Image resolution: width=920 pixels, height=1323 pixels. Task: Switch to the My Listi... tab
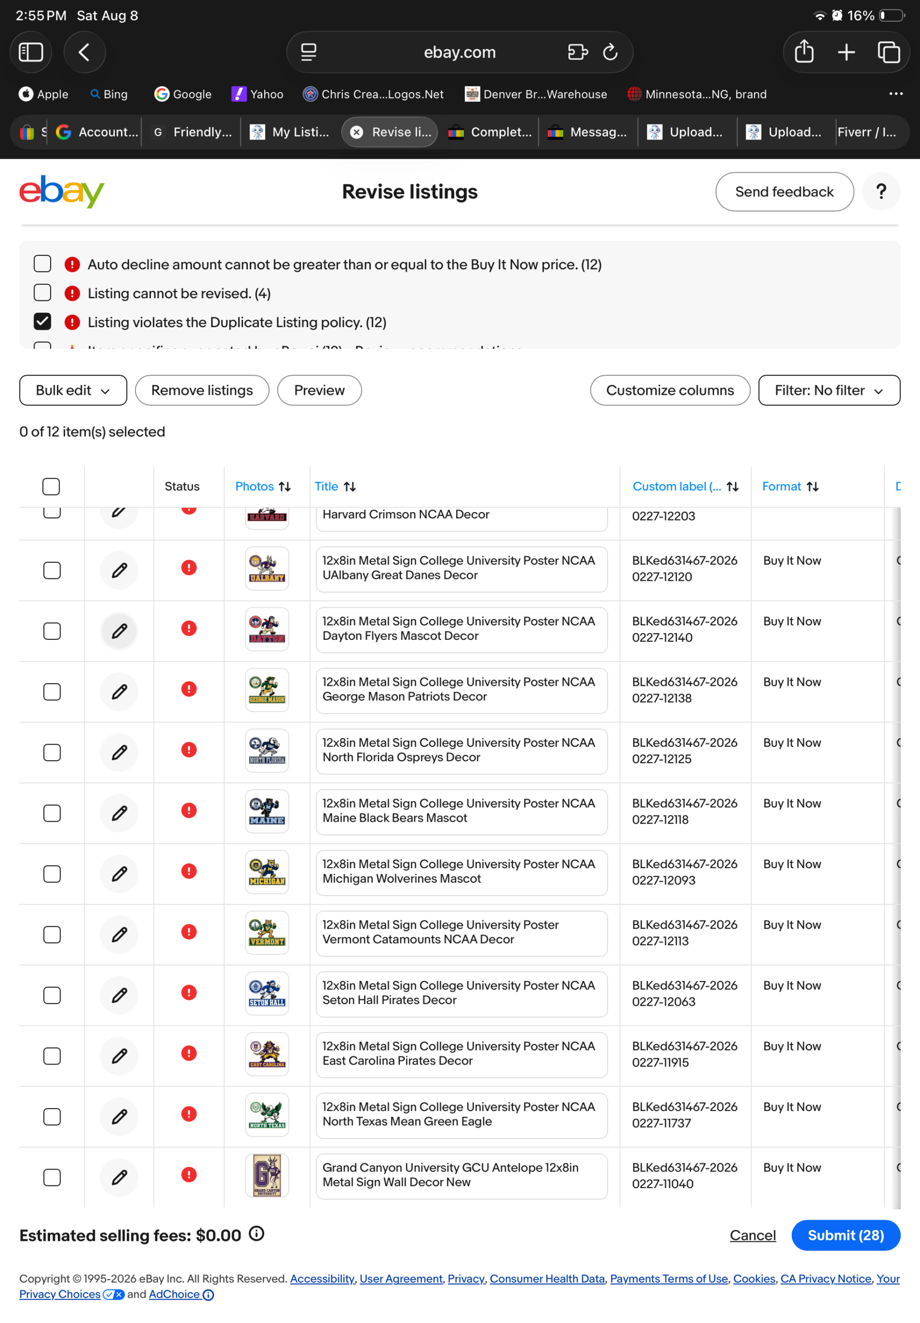click(291, 132)
